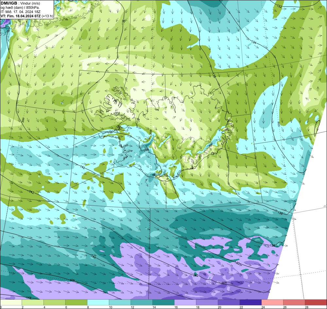Click the legend tick label '14'
Viewport: 327px width, 309px height.
pos(154,307)
